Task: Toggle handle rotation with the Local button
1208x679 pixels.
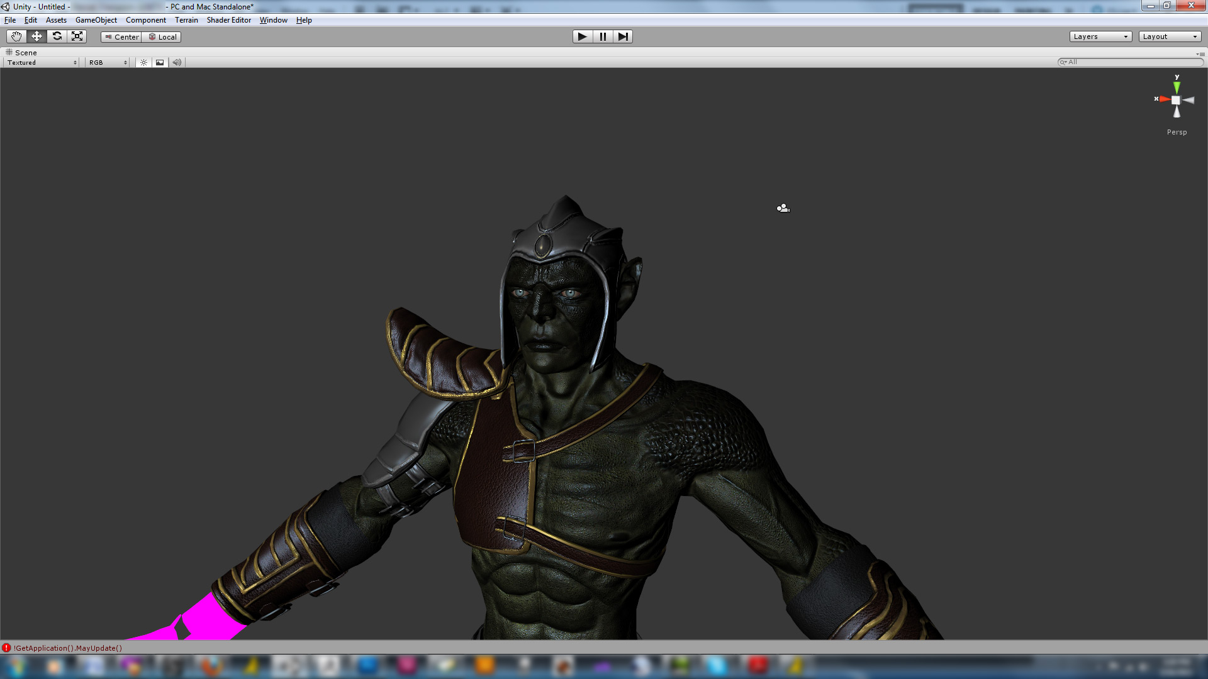Action: [x=162, y=37]
